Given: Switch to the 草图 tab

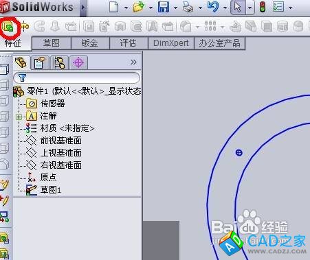Looking at the screenshot, I should pos(52,43).
